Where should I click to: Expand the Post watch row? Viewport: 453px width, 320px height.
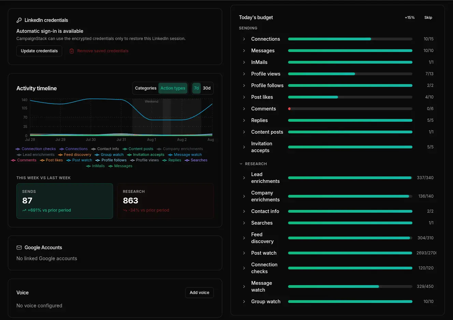coord(244,253)
